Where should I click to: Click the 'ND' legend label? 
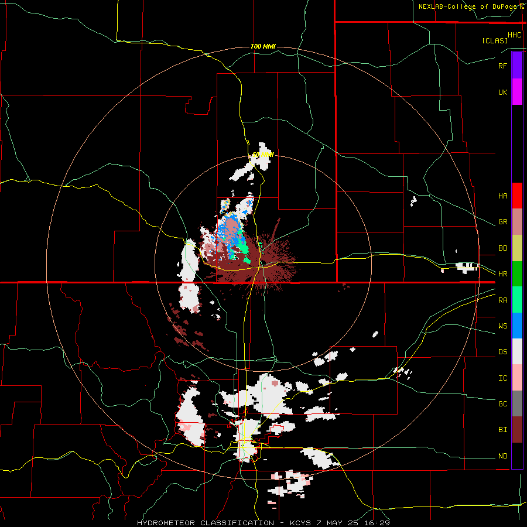pyautogui.click(x=502, y=456)
